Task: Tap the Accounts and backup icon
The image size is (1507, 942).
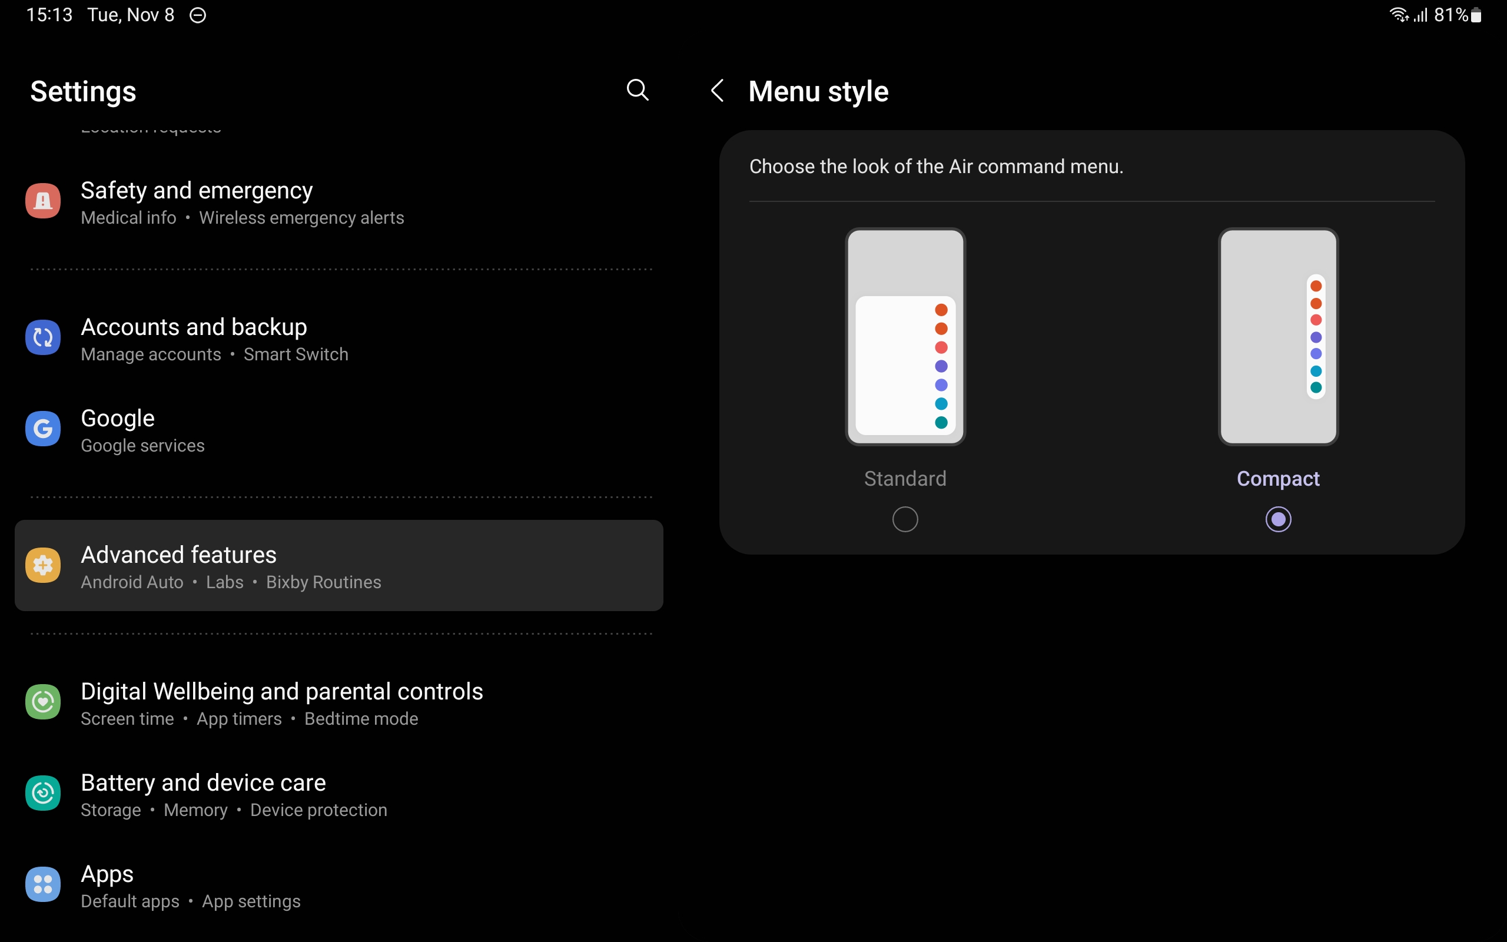Action: pos(43,338)
